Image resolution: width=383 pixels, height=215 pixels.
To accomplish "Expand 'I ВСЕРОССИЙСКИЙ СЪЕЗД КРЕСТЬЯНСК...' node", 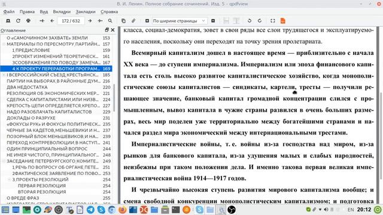I will point(4,75).
